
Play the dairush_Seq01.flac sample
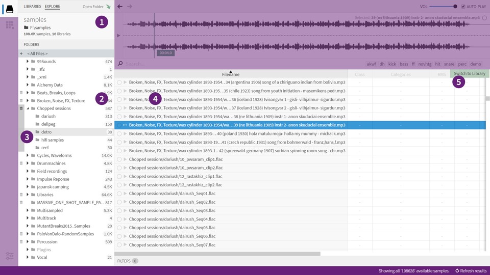pyautogui.click(x=125, y=194)
